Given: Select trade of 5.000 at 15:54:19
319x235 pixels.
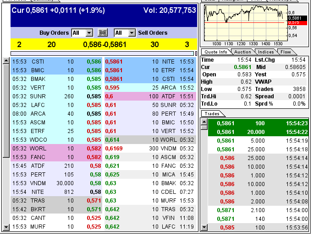Looking at the screenshot, I should [258, 141].
